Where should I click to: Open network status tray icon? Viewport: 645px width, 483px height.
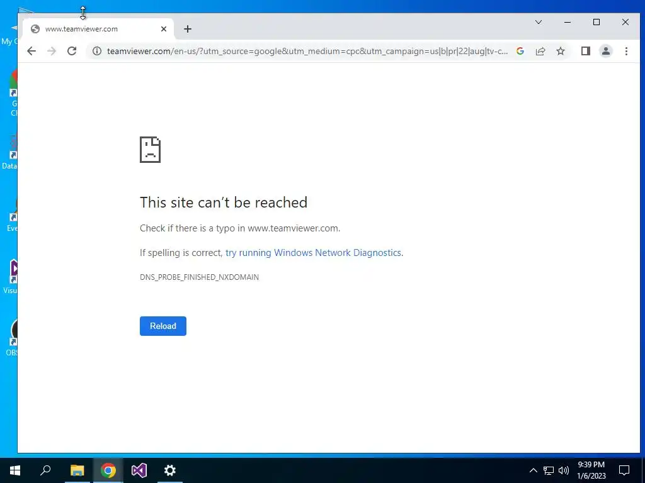click(x=549, y=470)
